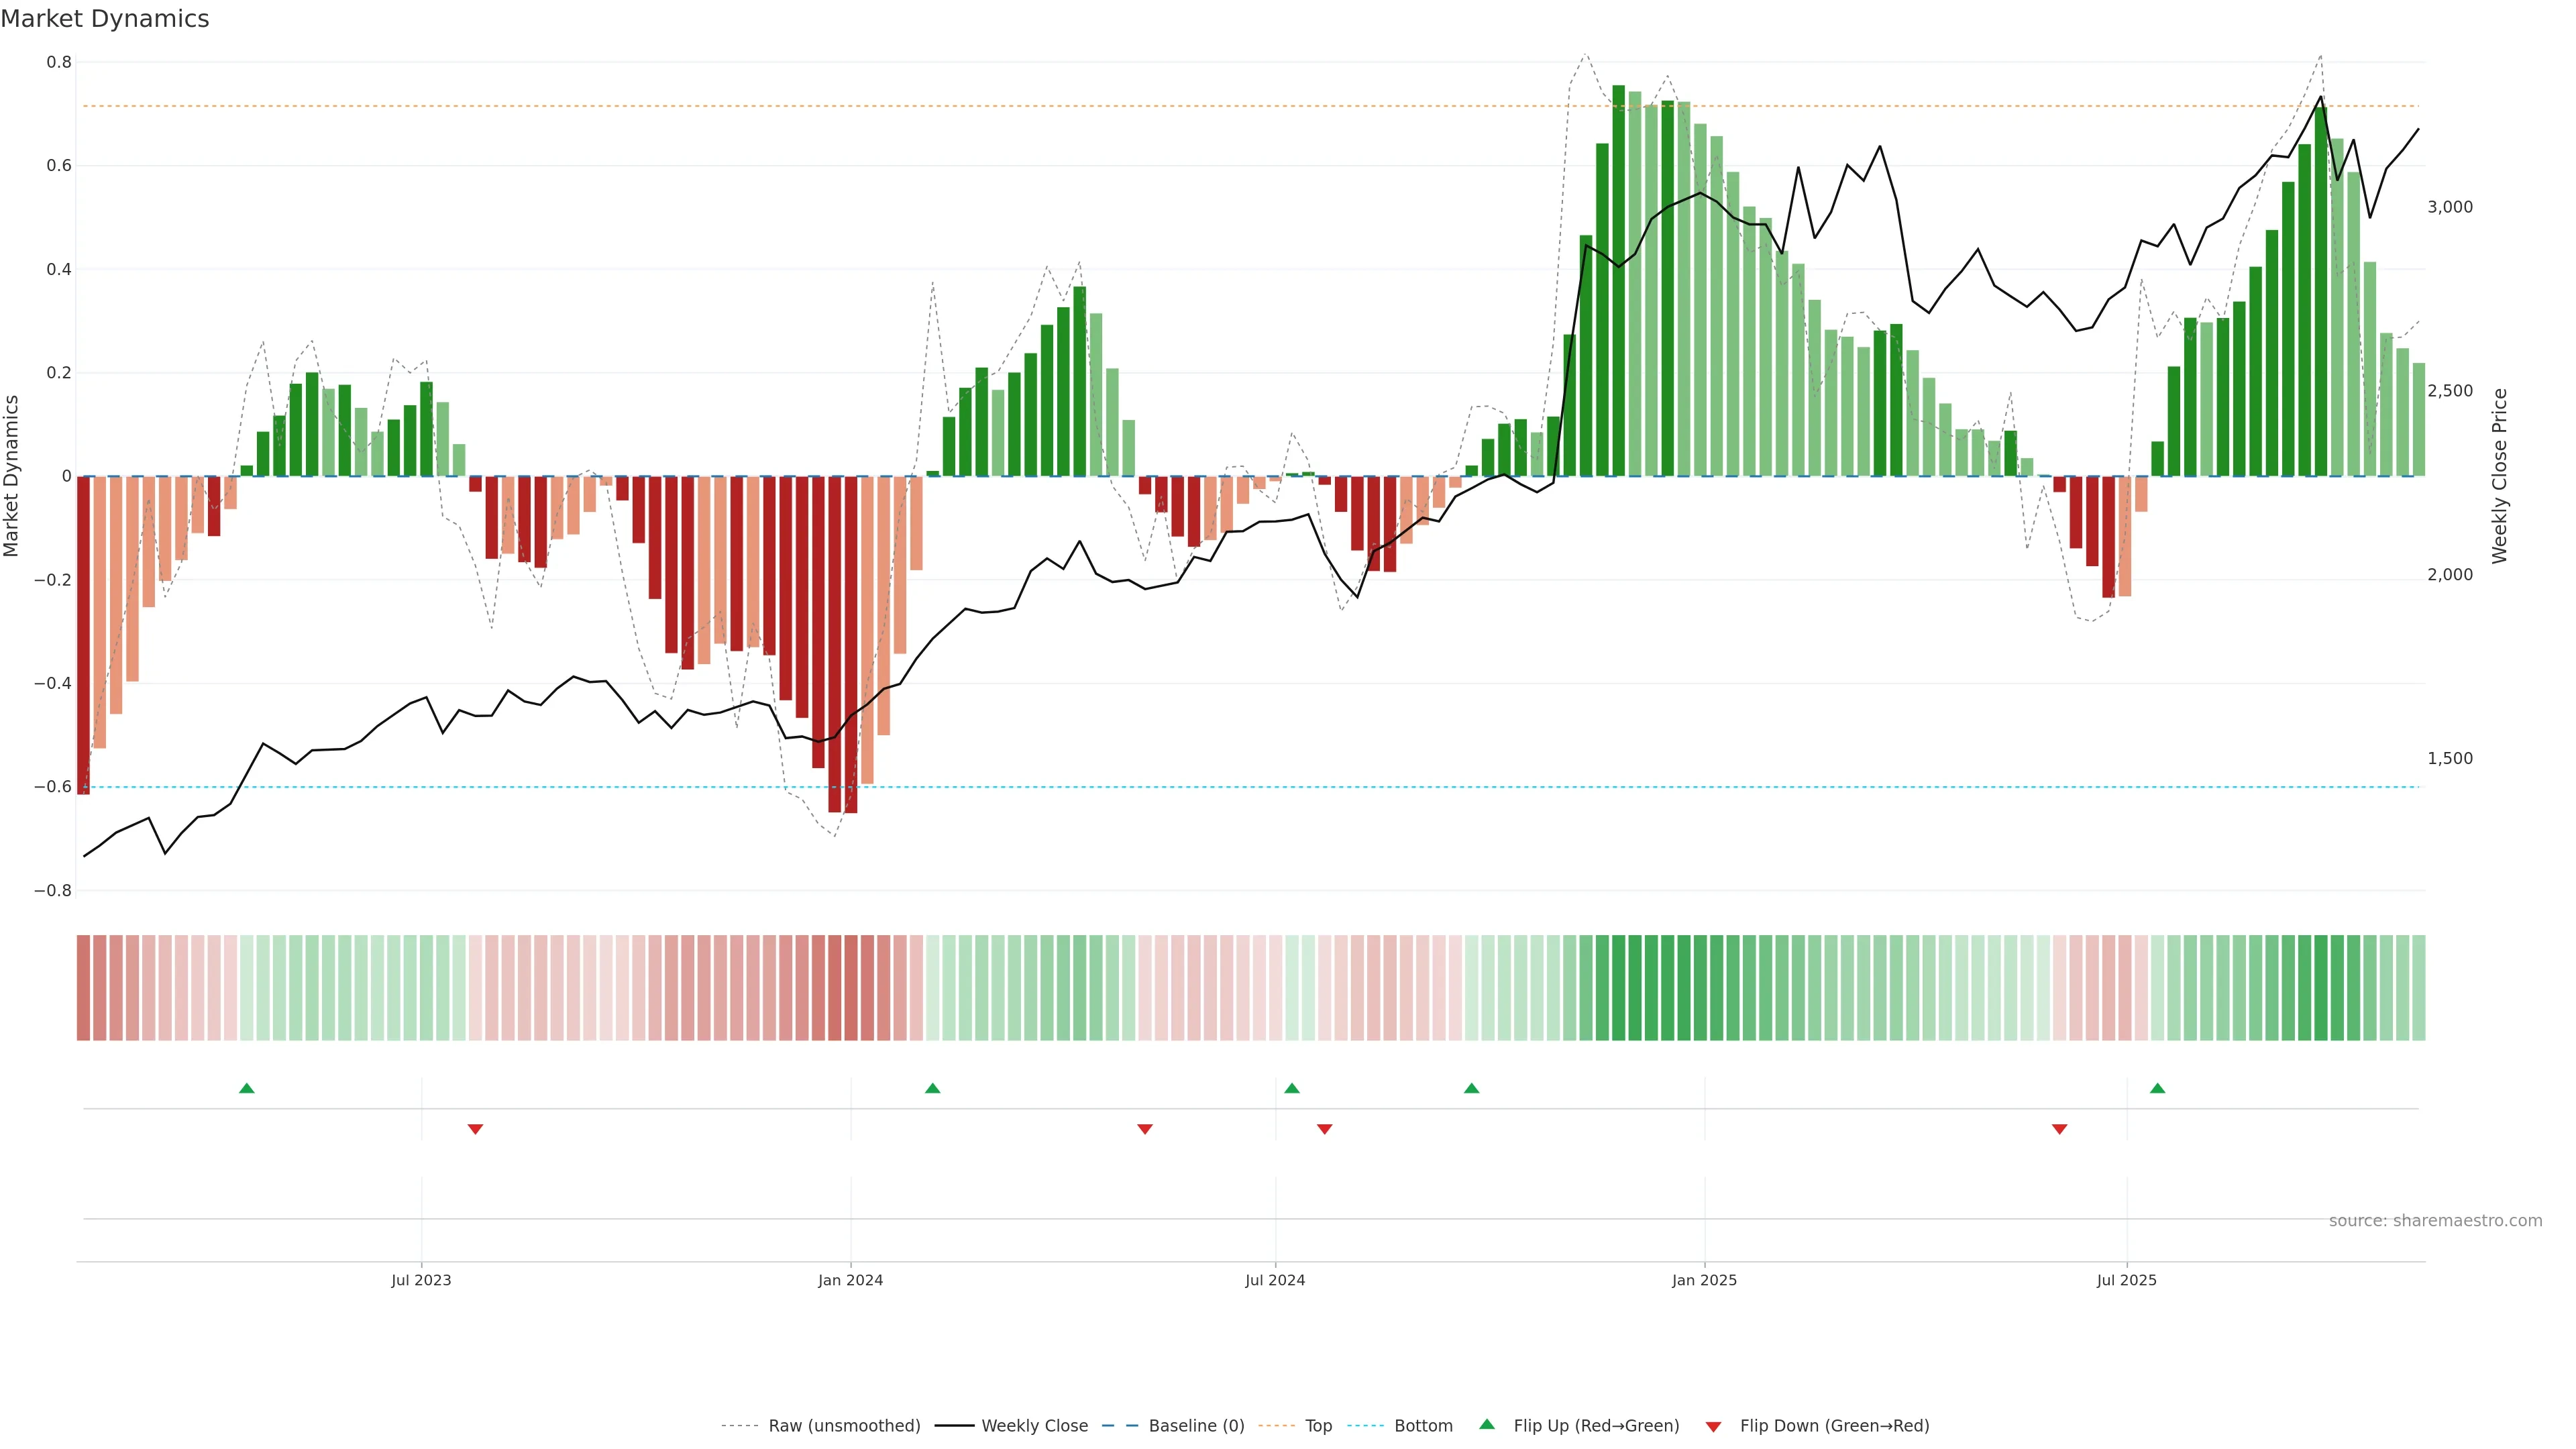Click the green triangle icon in the legend

point(1487,1424)
